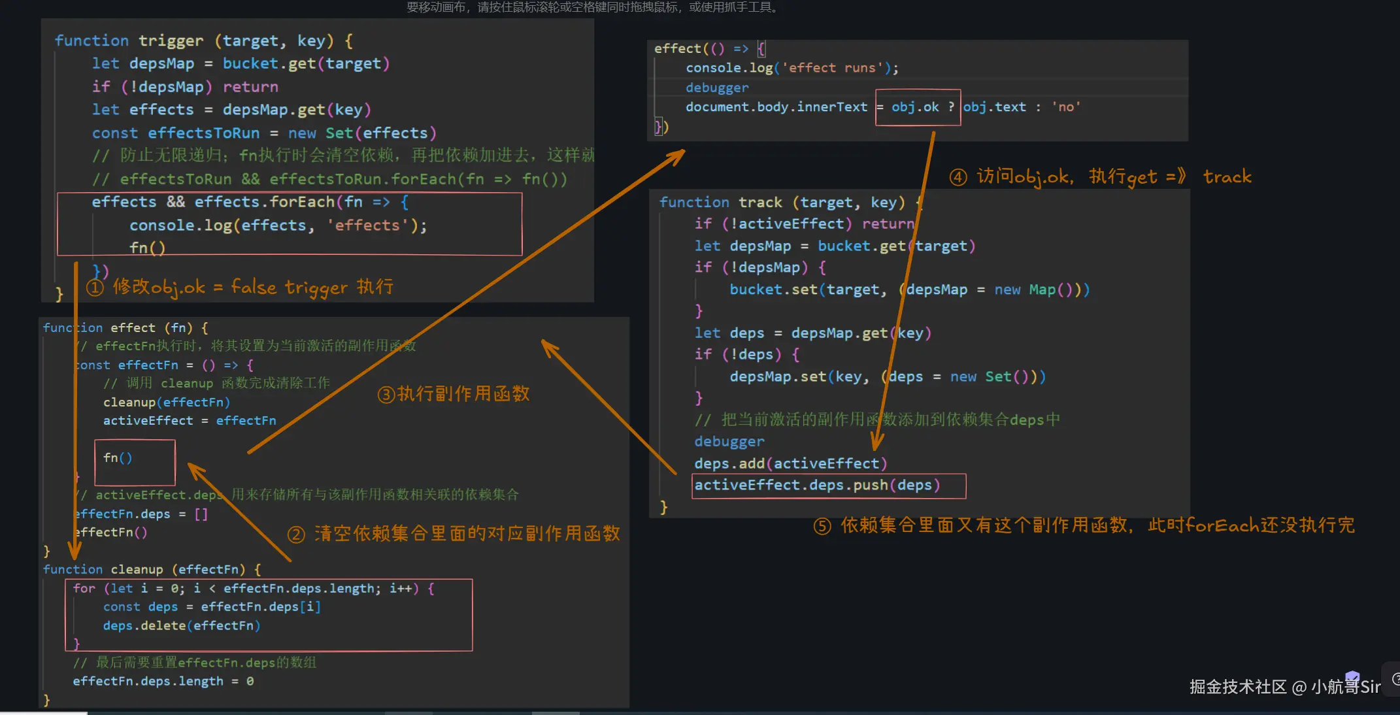Screen dimensions: 1400x715
Task: Click the circled number ② annotation marker
Action: click(x=296, y=535)
